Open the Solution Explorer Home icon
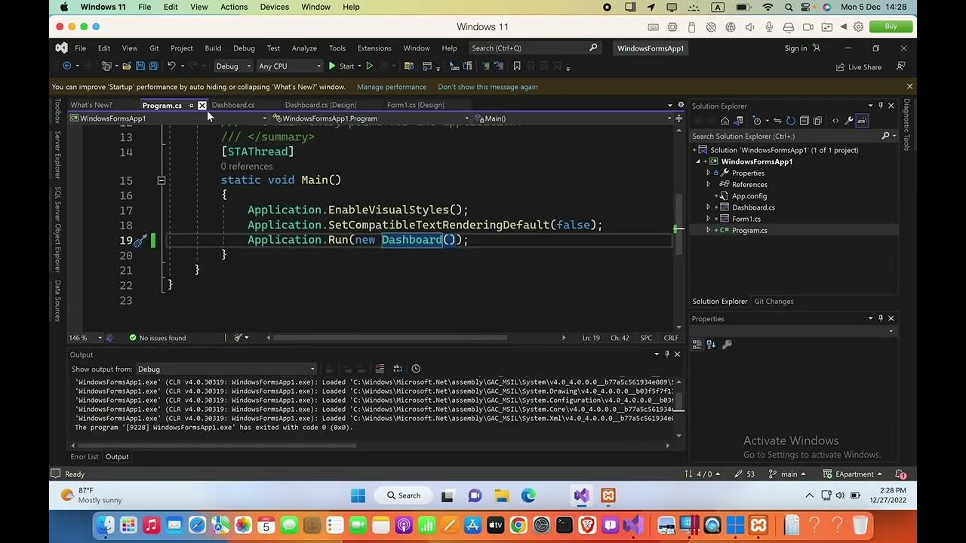966x543 pixels. 725,121
